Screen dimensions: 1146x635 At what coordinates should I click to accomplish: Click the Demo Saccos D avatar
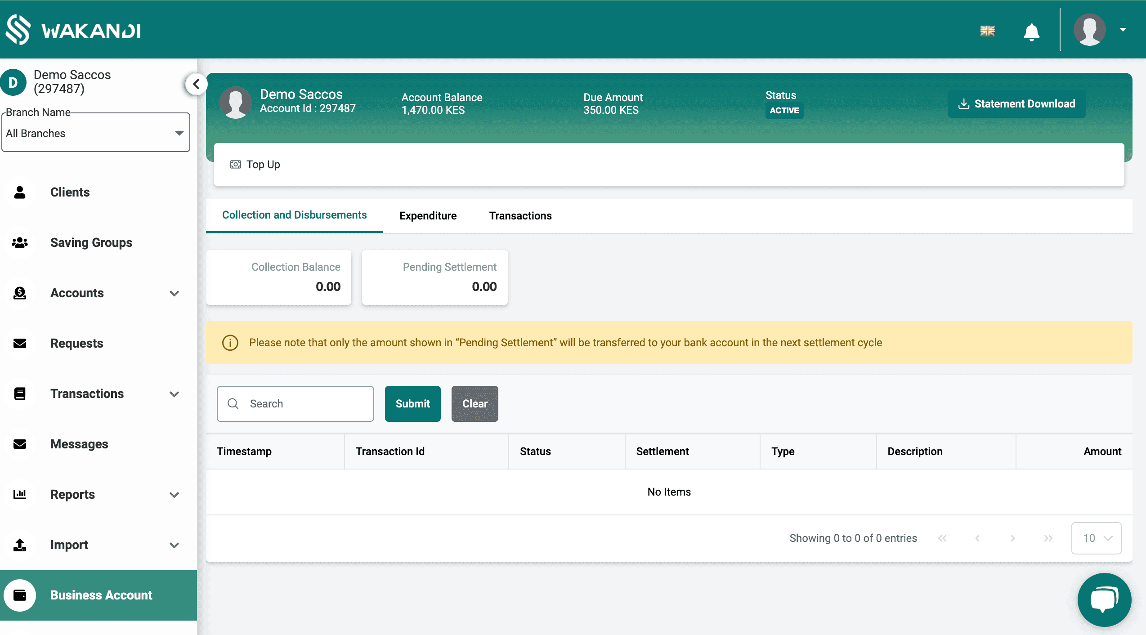[x=13, y=82]
